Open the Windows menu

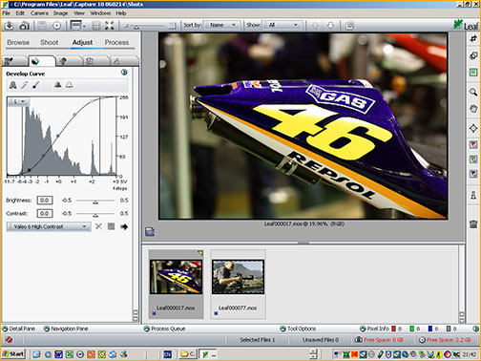100,13
